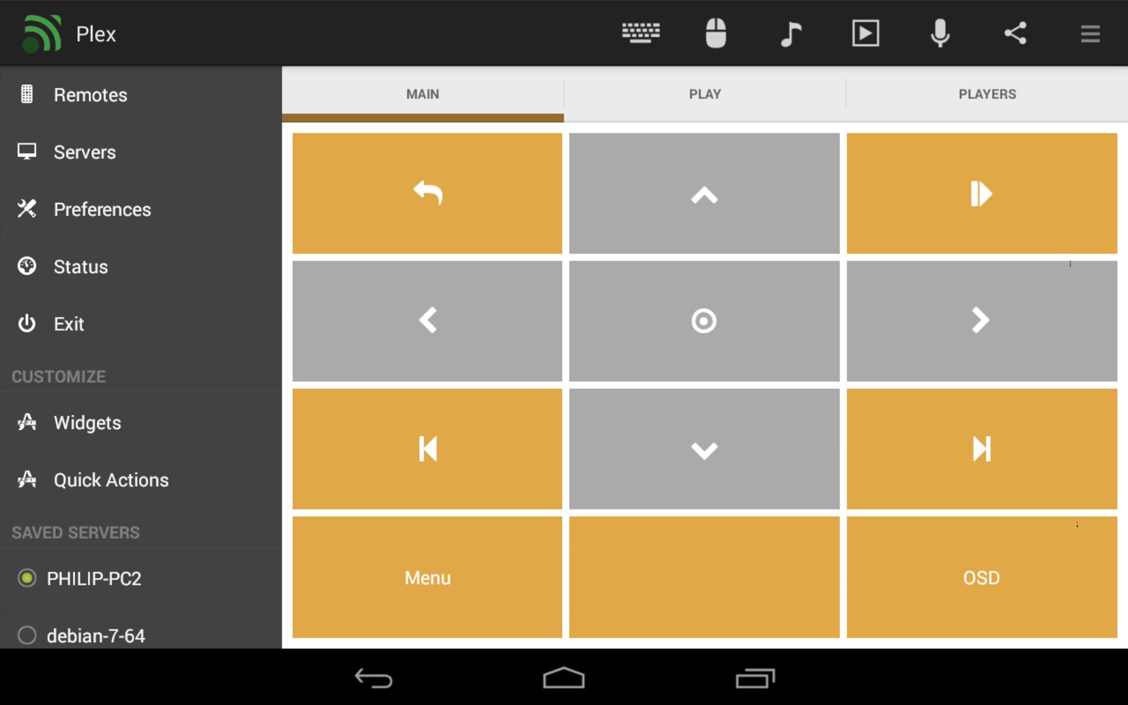The image size is (1128, 705).
Task: Navigate using the up arrow button
Action: point(704,193)
